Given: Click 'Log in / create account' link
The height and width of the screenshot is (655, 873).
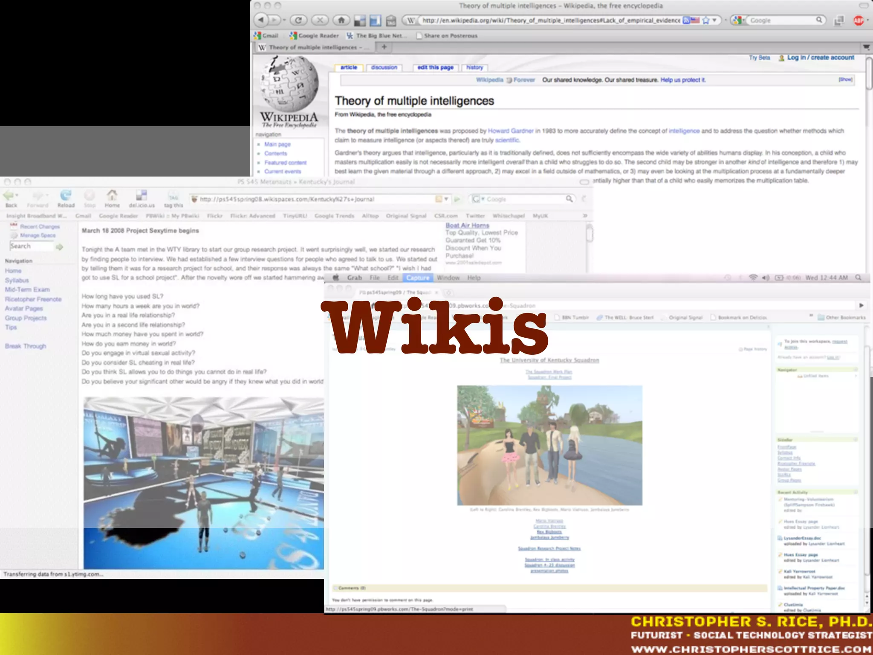Looking at the screenshot, I should [820, 58].
